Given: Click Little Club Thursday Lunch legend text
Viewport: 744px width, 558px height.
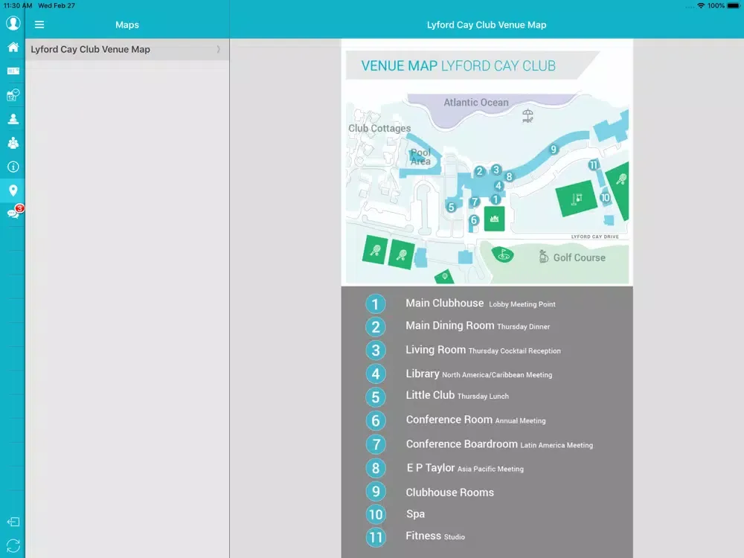Looking at the screenshot, I should point(457,395).
